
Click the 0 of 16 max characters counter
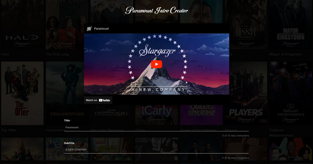236,158
